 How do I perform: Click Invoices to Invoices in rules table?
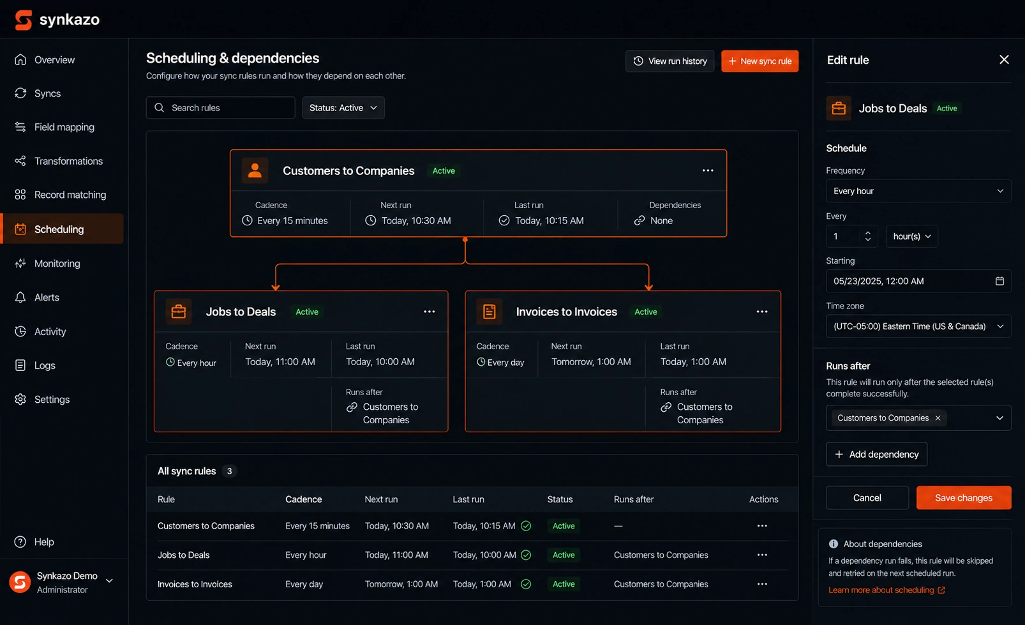coord(195,584)
